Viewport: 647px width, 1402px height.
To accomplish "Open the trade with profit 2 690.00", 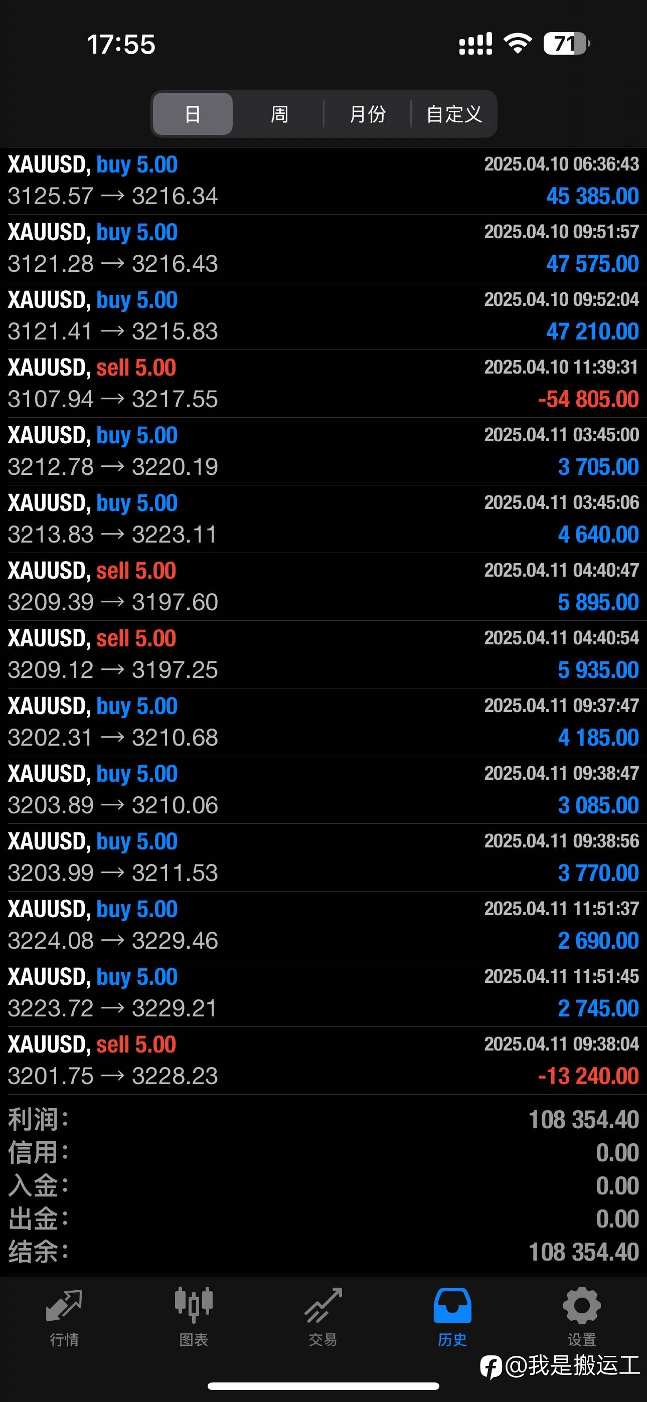I will click(323, 925).
